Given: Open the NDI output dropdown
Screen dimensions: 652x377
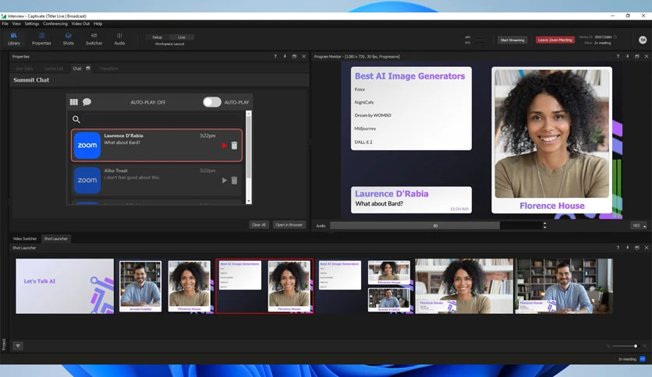Looking at the screenshot, I should click(x=639, y=226).
